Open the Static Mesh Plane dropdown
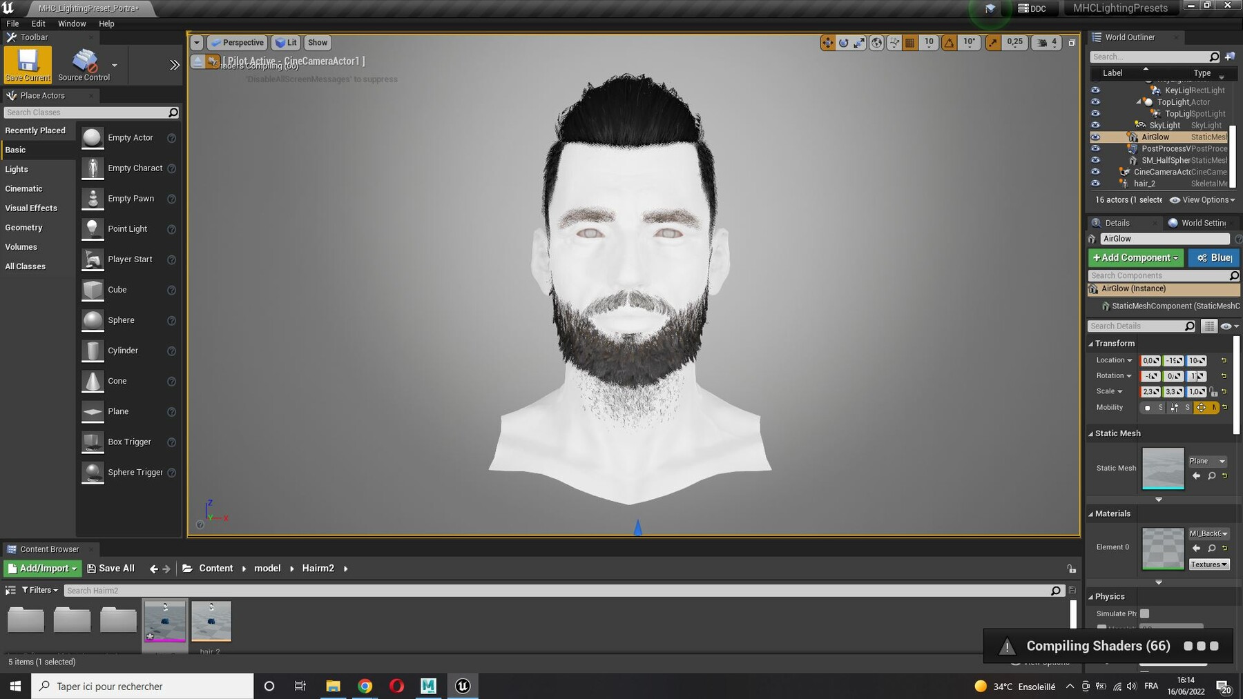 pos(1207,461)
